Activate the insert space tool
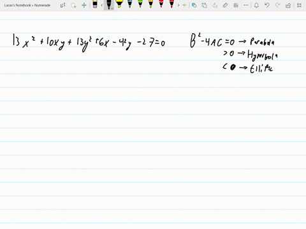 coord(84,5)
